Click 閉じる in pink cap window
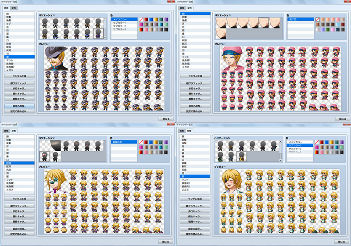The height and width of the screenshot is (246, 351). pyautogui.click(x=343, y=119)
